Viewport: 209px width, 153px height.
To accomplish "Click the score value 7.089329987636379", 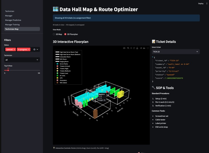I will point(174,78).
